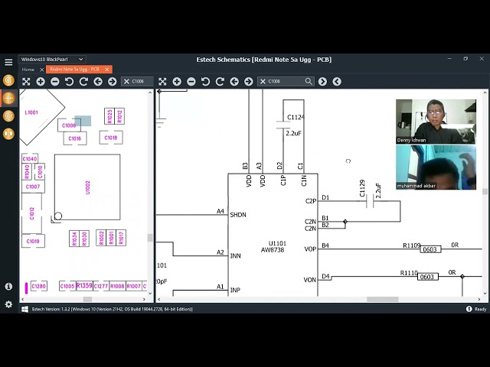Zoom in on the PCB panel
Screen dimensions: 490x367
pyautogui.click(x=41, y=82)
